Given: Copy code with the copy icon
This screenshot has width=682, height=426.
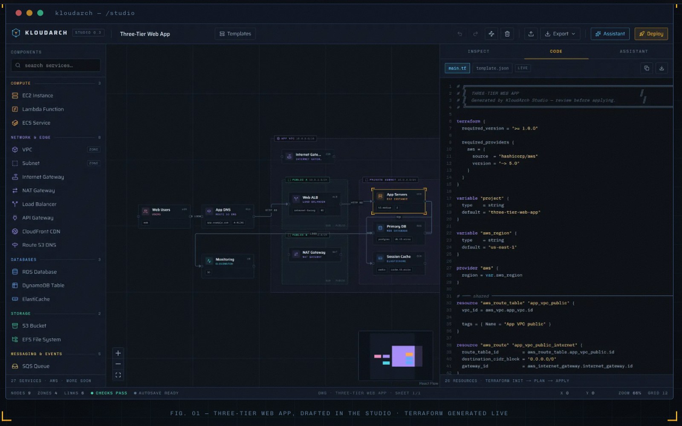Looking at the screenshot, I should tap(647, 68).
